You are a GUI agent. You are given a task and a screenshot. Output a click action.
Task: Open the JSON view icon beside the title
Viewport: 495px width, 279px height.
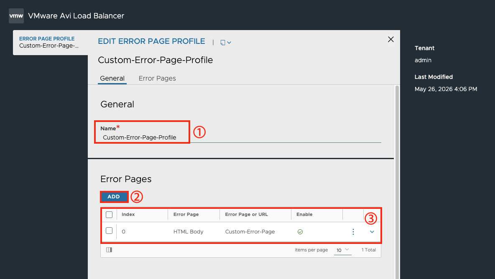tap(223, 43)
